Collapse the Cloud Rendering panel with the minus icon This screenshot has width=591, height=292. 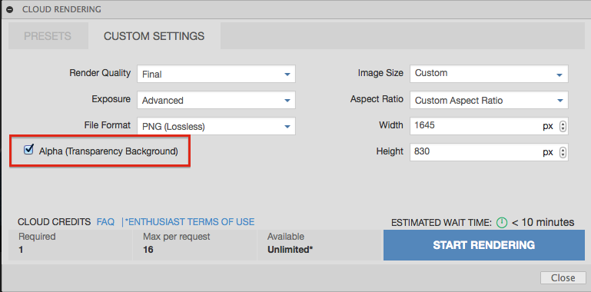point(9,9)
